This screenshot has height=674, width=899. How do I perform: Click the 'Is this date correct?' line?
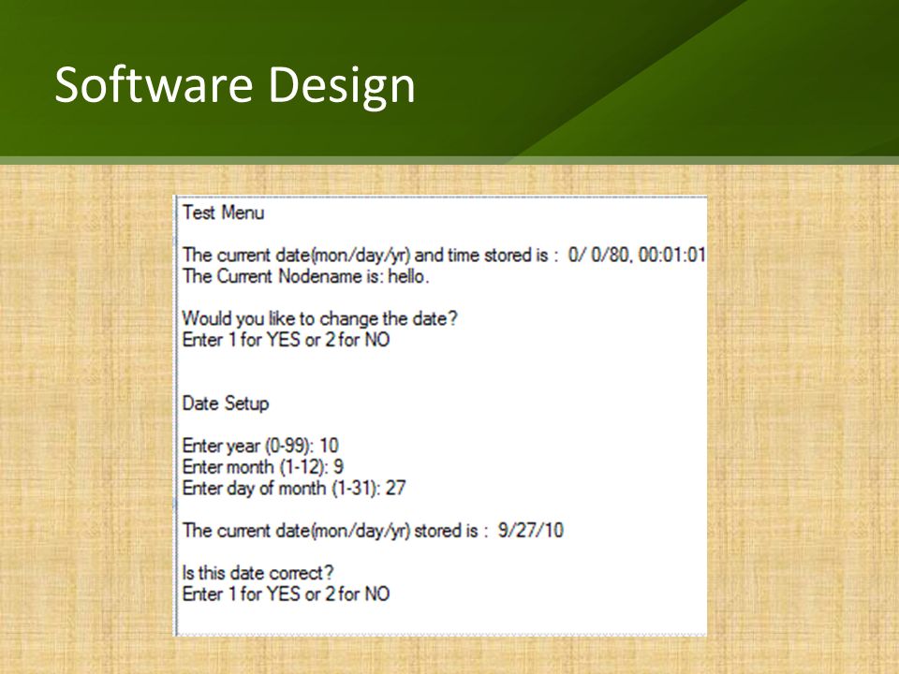pyautogui.click(x=258, y=573)
